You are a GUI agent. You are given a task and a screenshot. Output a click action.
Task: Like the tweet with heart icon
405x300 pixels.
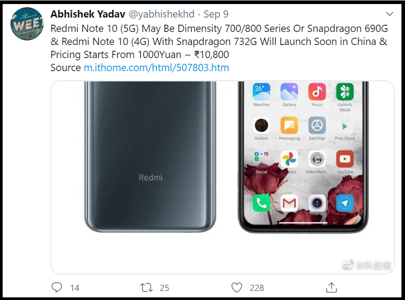tap(236, 287)
